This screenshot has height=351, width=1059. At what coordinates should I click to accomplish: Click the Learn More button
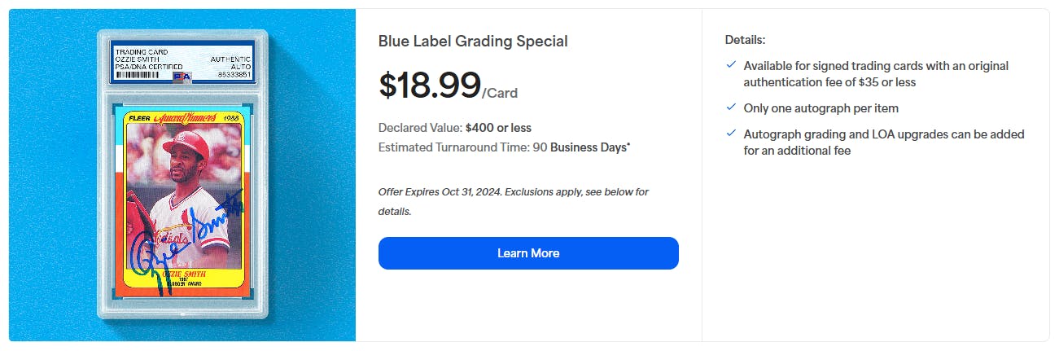[528, 253]
